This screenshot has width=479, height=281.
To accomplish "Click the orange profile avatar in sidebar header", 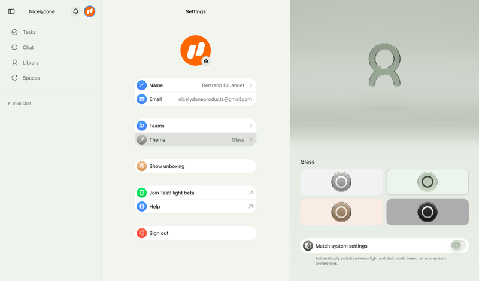I will pyautogui.click(x=89, y=11).
